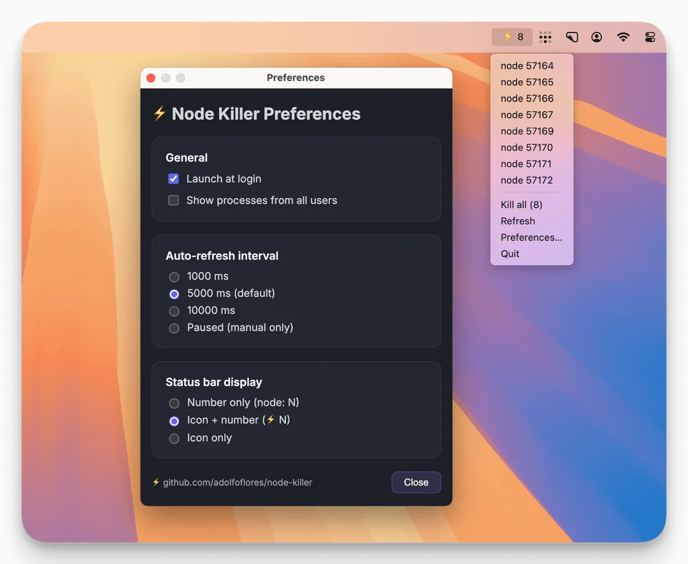This screenshot has height=564, width=688.
Task: Select Refresh in the dropdown menu
Action: pos(517,221)
